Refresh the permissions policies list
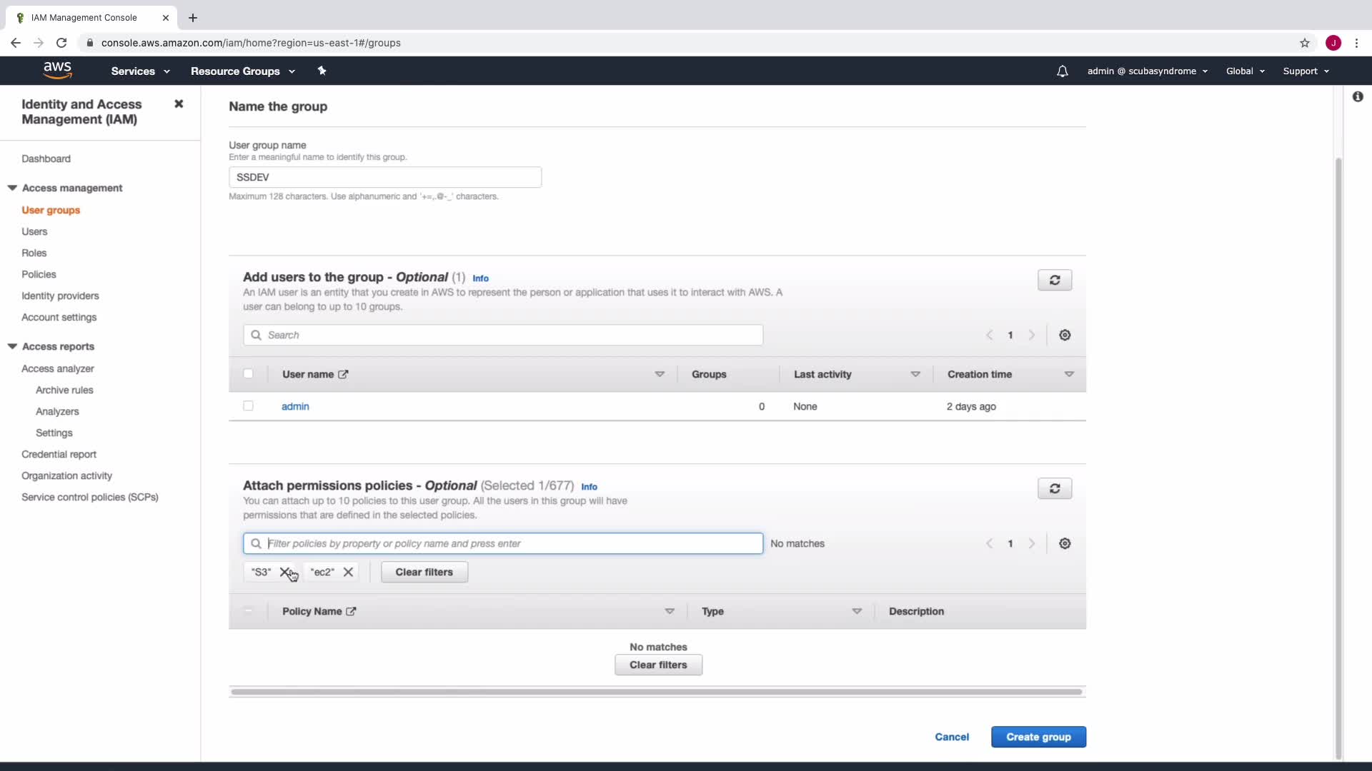 [1054, 488]
